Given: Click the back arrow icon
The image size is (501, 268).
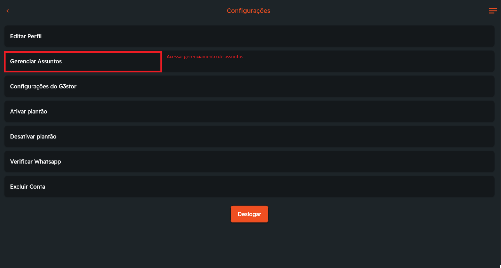Looking at the screenshot, I should (x=8, y=11).
